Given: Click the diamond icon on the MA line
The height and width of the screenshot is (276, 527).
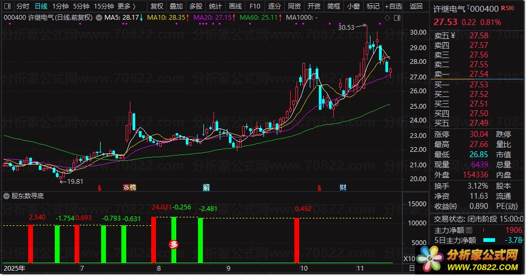Looking at the screenshot, I should 387,18.
